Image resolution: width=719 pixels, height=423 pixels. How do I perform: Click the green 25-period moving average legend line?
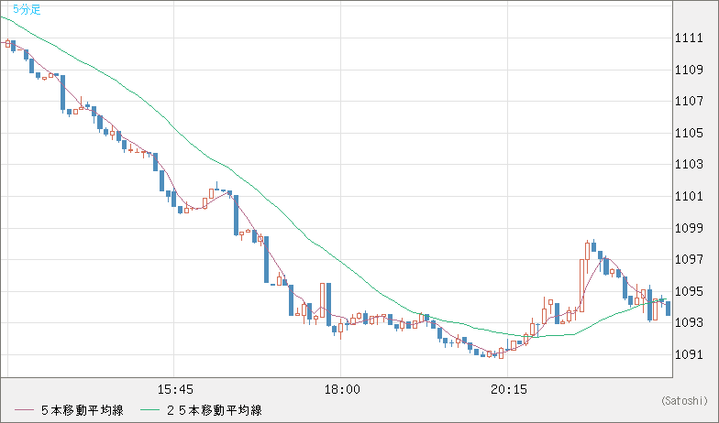click(x=150, y=410)
